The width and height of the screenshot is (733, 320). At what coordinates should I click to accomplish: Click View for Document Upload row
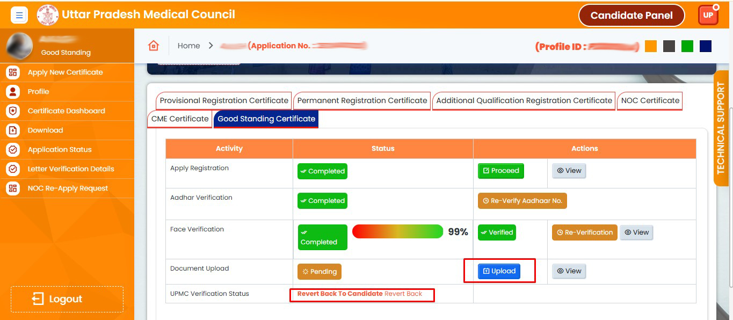tap(569, 271)
